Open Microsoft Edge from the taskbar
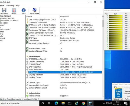This screenshot has height=106, width=130. click(x=56, y=103)
